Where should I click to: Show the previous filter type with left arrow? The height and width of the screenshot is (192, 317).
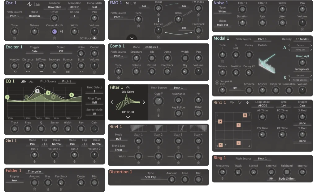(112, 102)
